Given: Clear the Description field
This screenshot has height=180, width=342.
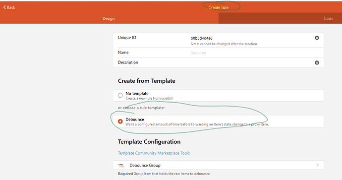Looking at the screenshot, I should click(317, 62).
